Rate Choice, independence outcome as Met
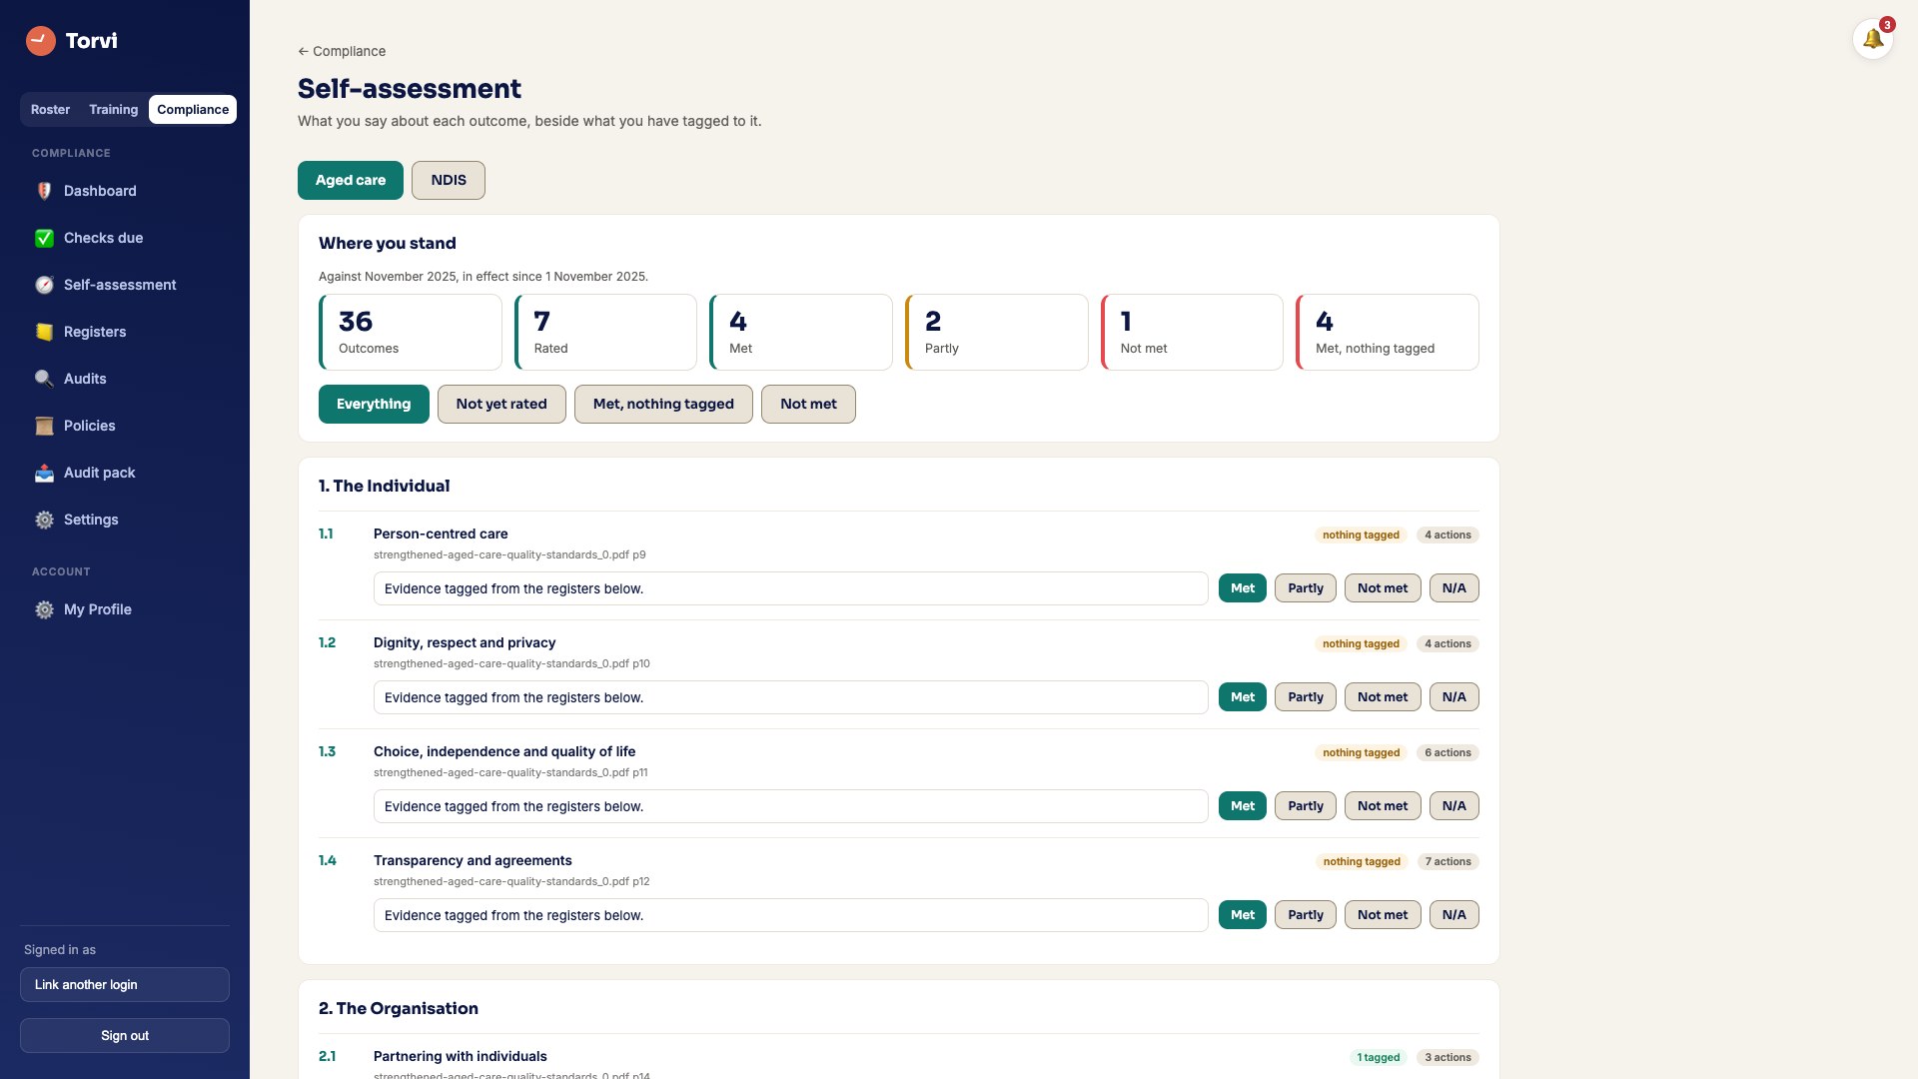This screenshot has width=1918, height=1079. coord(1243,806)
